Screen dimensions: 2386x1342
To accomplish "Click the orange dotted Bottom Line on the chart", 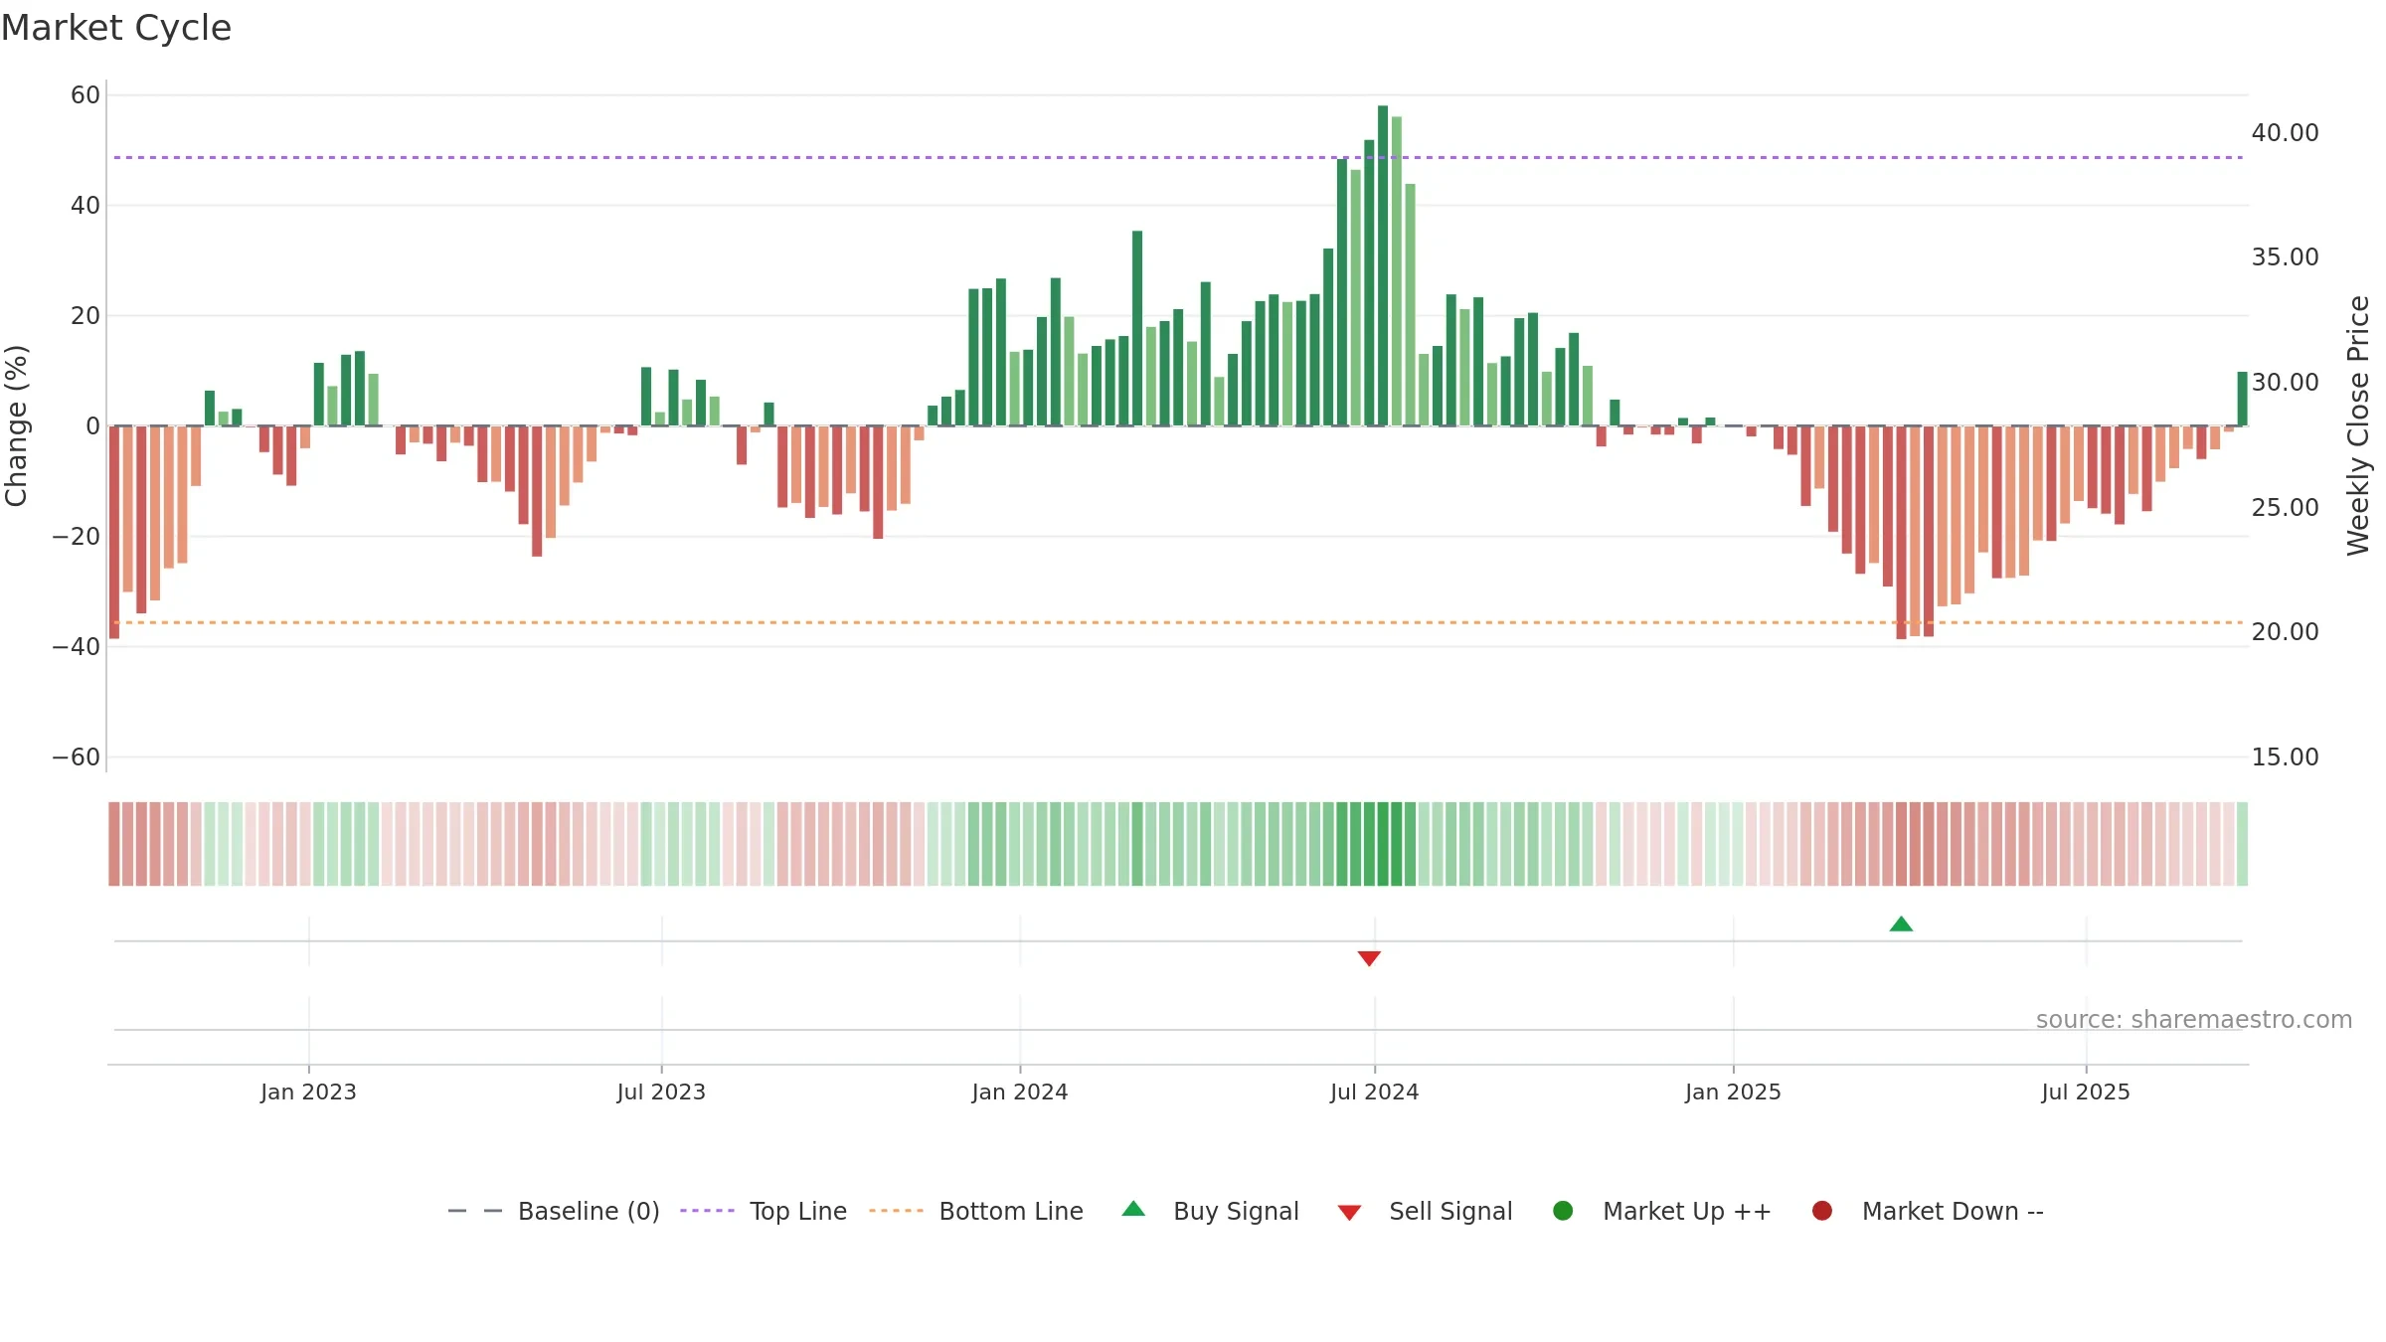I will pyautogui.click(x=1178, y=622).
